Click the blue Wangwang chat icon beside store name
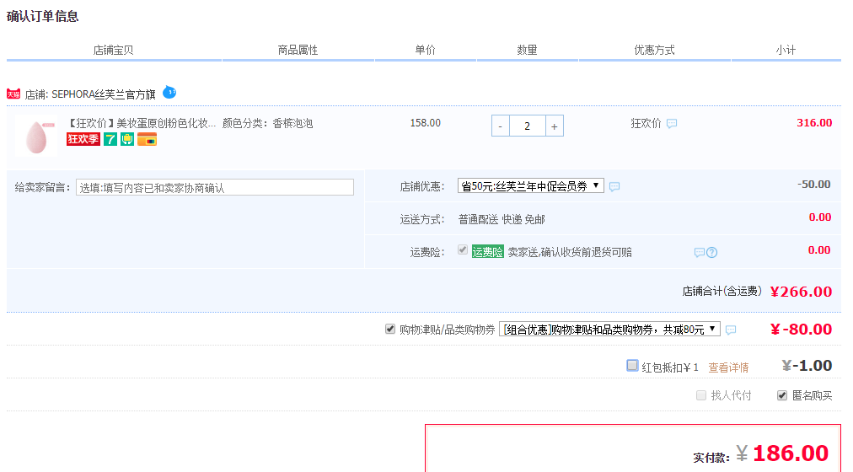853x472 pixels. (x=169, y=92)
